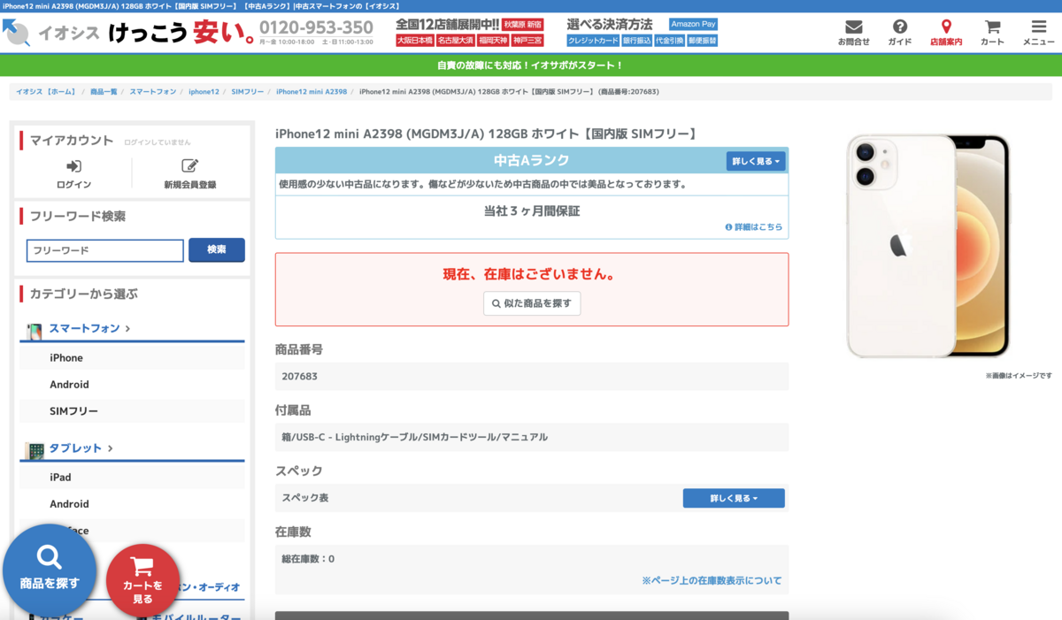This screenshot has width=1062, height=620.
Task: Click イオシス【ホーム】 breadcrumb
Action: point(46,92)
